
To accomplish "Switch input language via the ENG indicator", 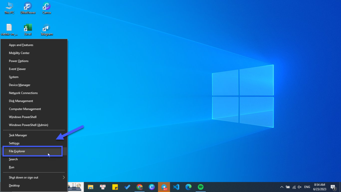I will (x=307, y=187).
